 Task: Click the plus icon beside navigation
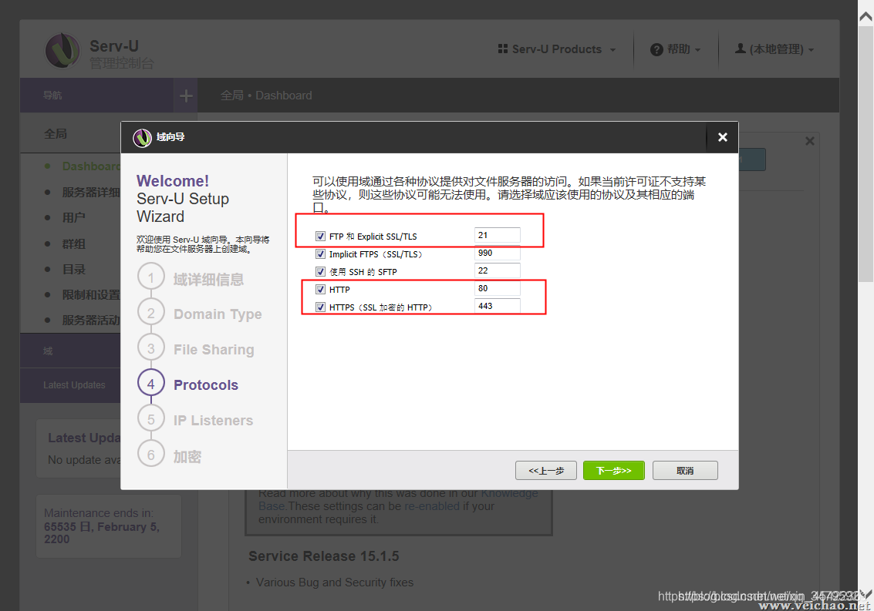coord(186,96)
